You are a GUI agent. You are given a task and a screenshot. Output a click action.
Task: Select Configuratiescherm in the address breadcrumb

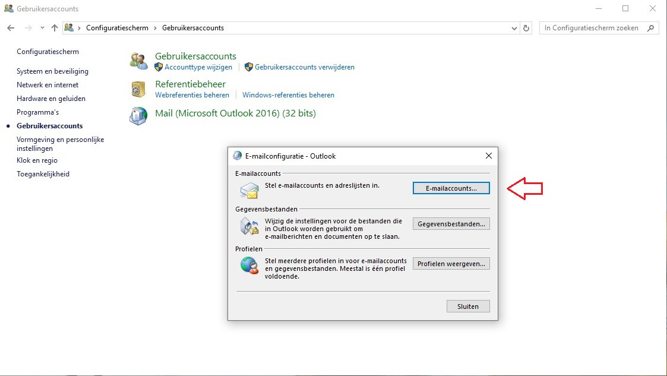(117, 28)
